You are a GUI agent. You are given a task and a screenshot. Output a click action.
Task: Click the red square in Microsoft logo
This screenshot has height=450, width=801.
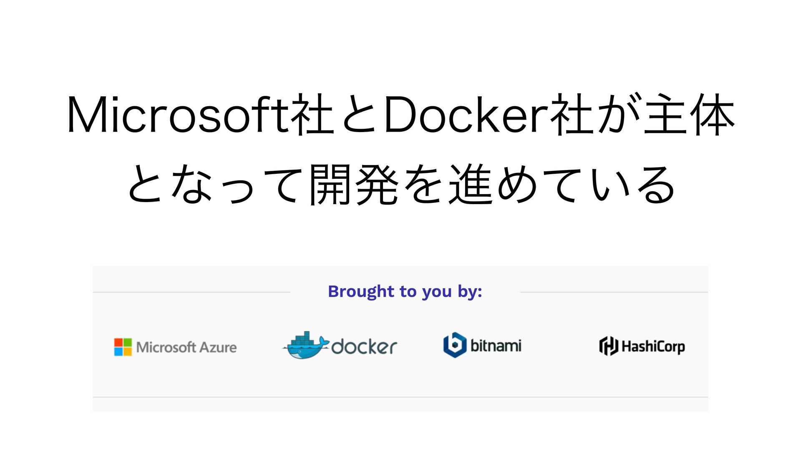[118, 342]
